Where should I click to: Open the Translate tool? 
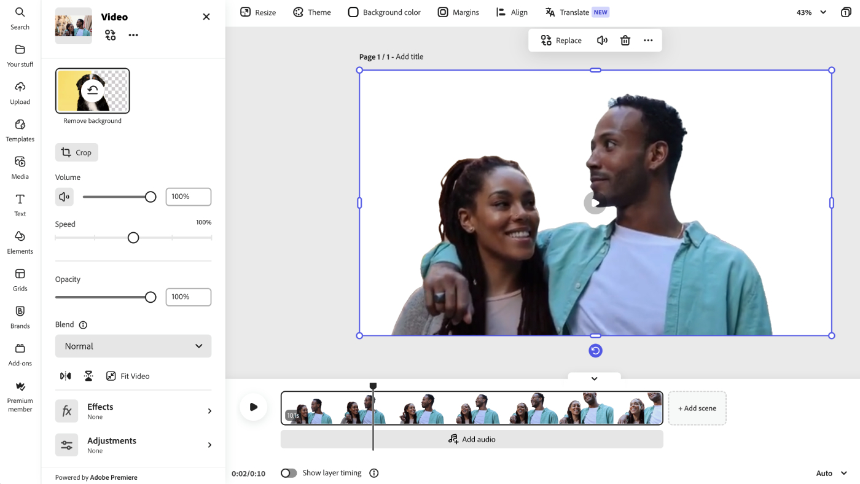click(577, 12)
